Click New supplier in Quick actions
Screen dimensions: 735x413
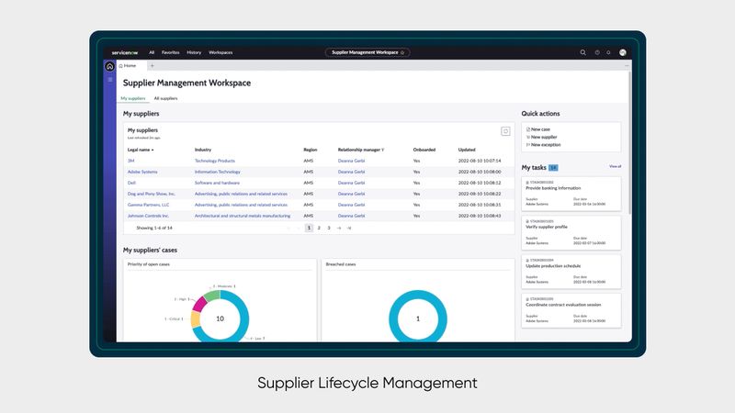point(544,137)
